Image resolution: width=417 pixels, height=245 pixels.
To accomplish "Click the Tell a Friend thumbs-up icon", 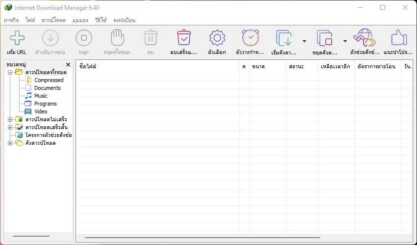I will pos(399,38).
